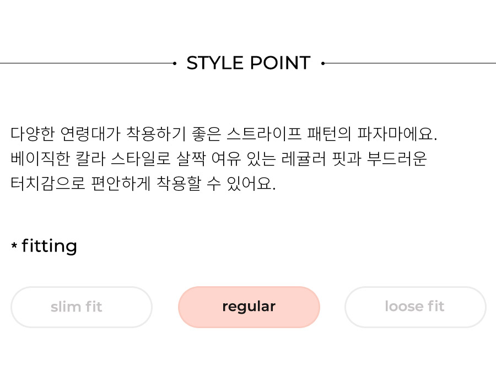Click the word 다양한 starting the description
The image size is (496, 375).
pyautogui.click(x=33, y=133)
